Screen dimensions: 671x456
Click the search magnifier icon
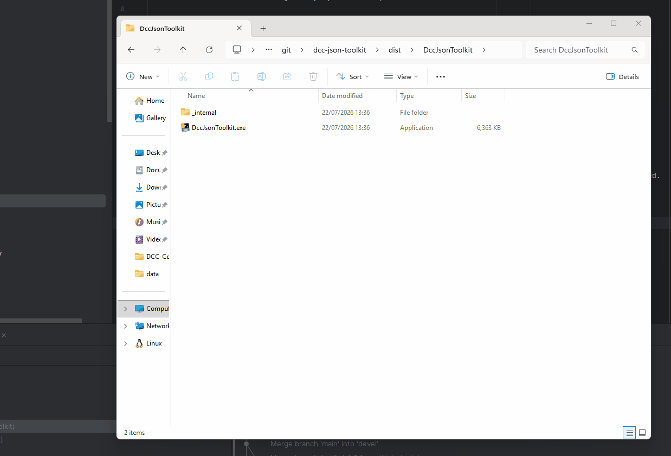click(635, 50)
